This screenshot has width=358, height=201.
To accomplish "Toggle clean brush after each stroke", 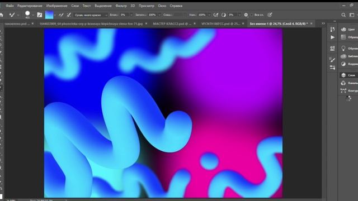I will tap(69, 15).
